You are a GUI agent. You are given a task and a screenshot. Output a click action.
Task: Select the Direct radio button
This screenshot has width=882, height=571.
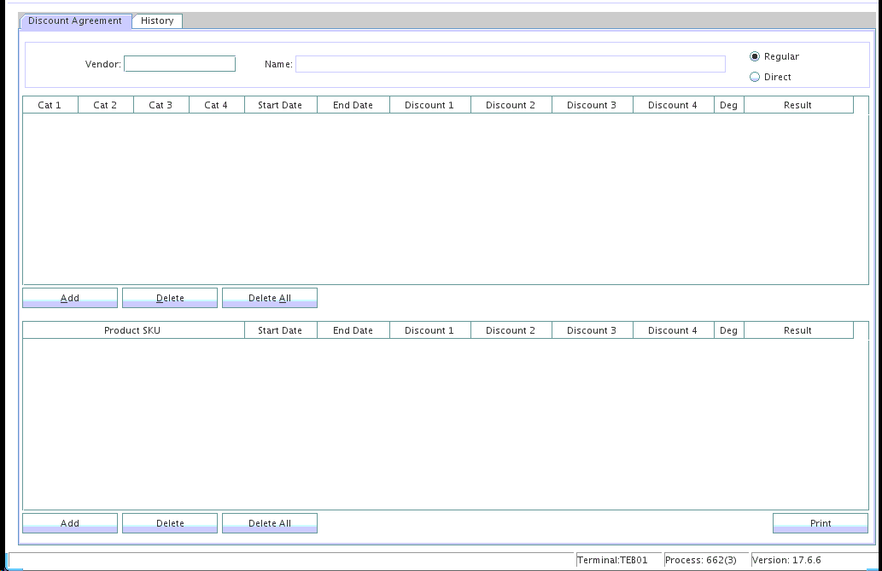(x=755, y=78)
